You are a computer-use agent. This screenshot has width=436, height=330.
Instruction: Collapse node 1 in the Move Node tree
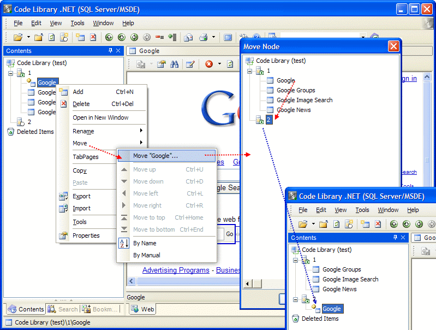[250, 71]
